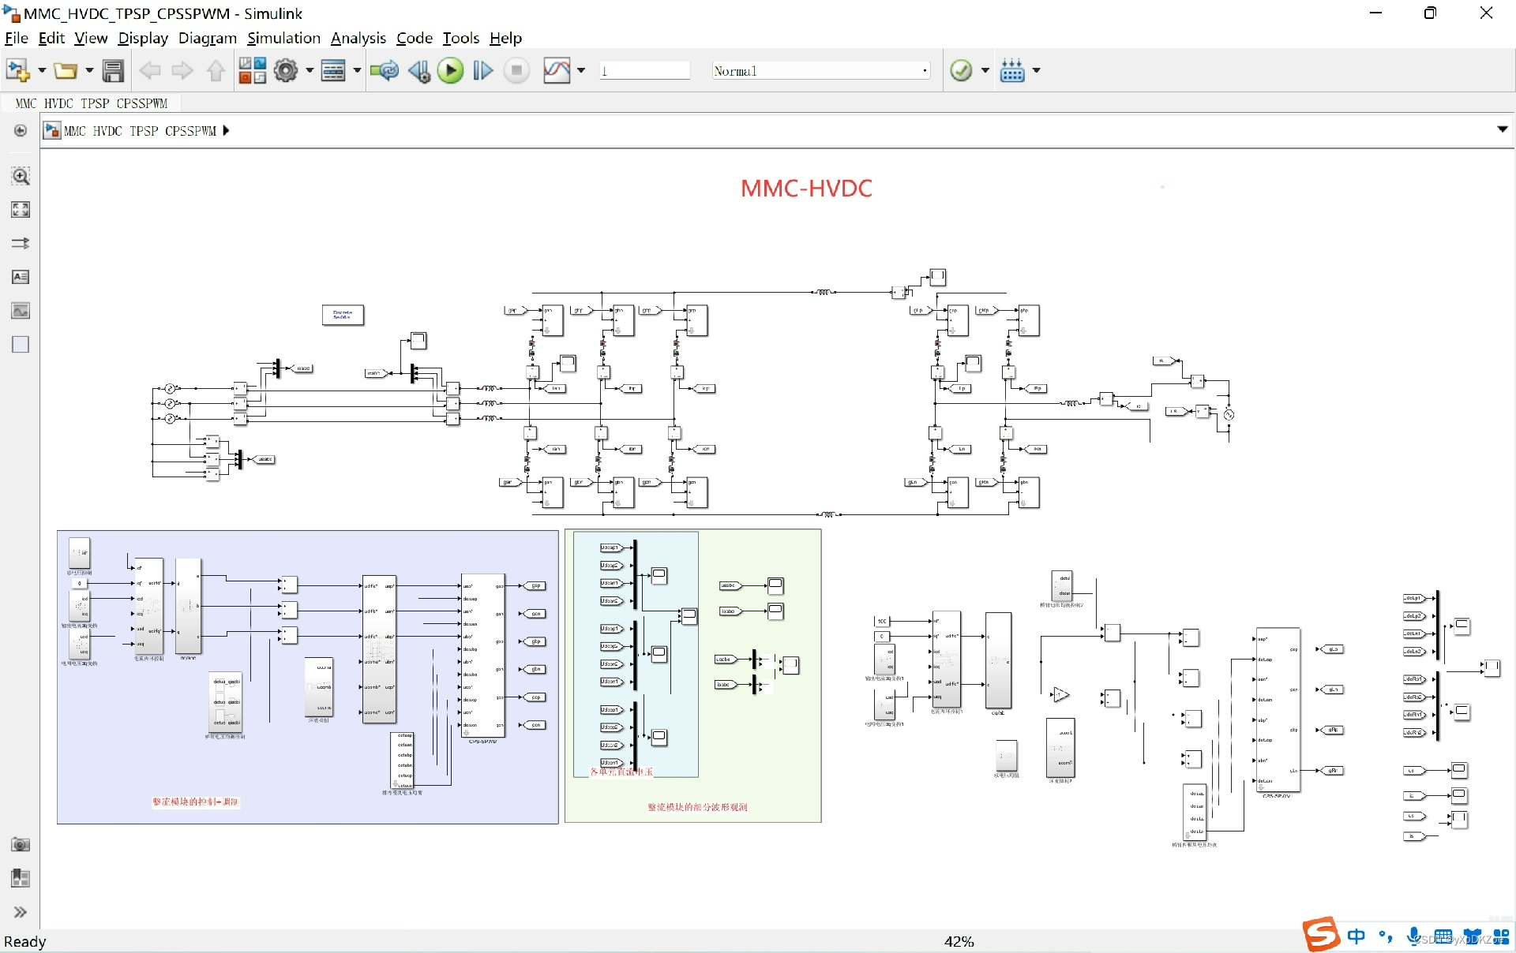The height and width of the screenshot is (953, 1516).
Task: Toggle the Area annotation box tool
Action: [21, 345]
